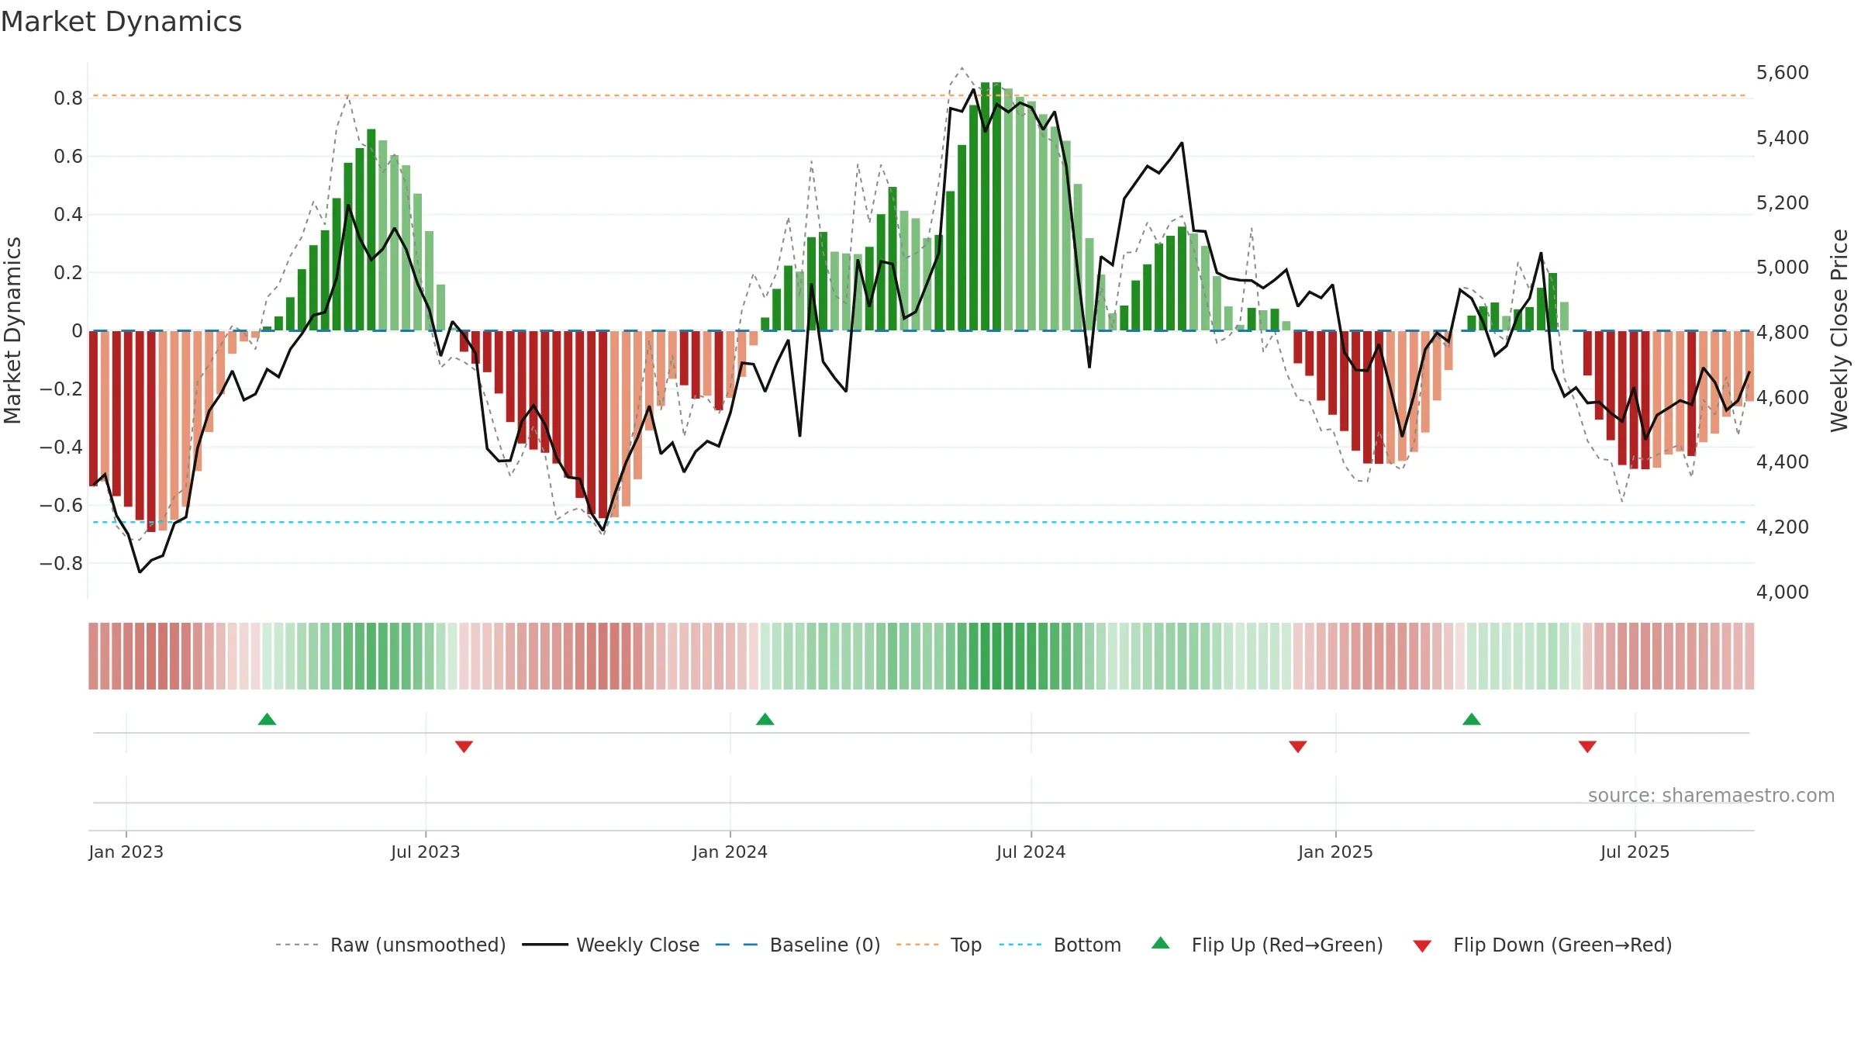This screenshot has width=1861, height=1047.
Task: Toggle Flip Down (Green→Red) legend entry
Action: pyautogui.click(x=1542, y=945)
